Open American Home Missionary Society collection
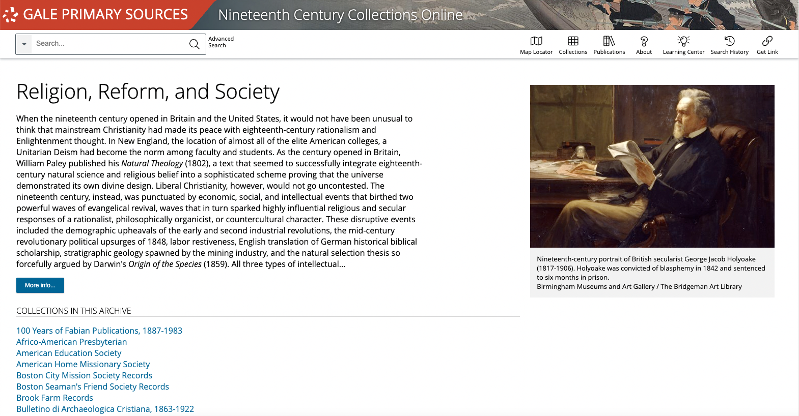The height and width of the screenshot is (416, 799). coord(83,364)
